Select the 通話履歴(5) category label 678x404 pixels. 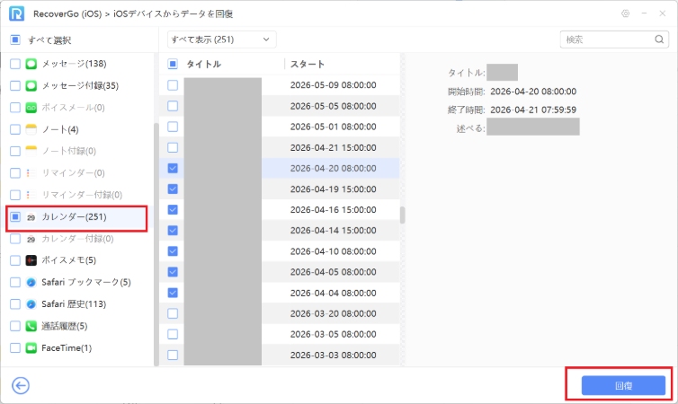[65, 326]
